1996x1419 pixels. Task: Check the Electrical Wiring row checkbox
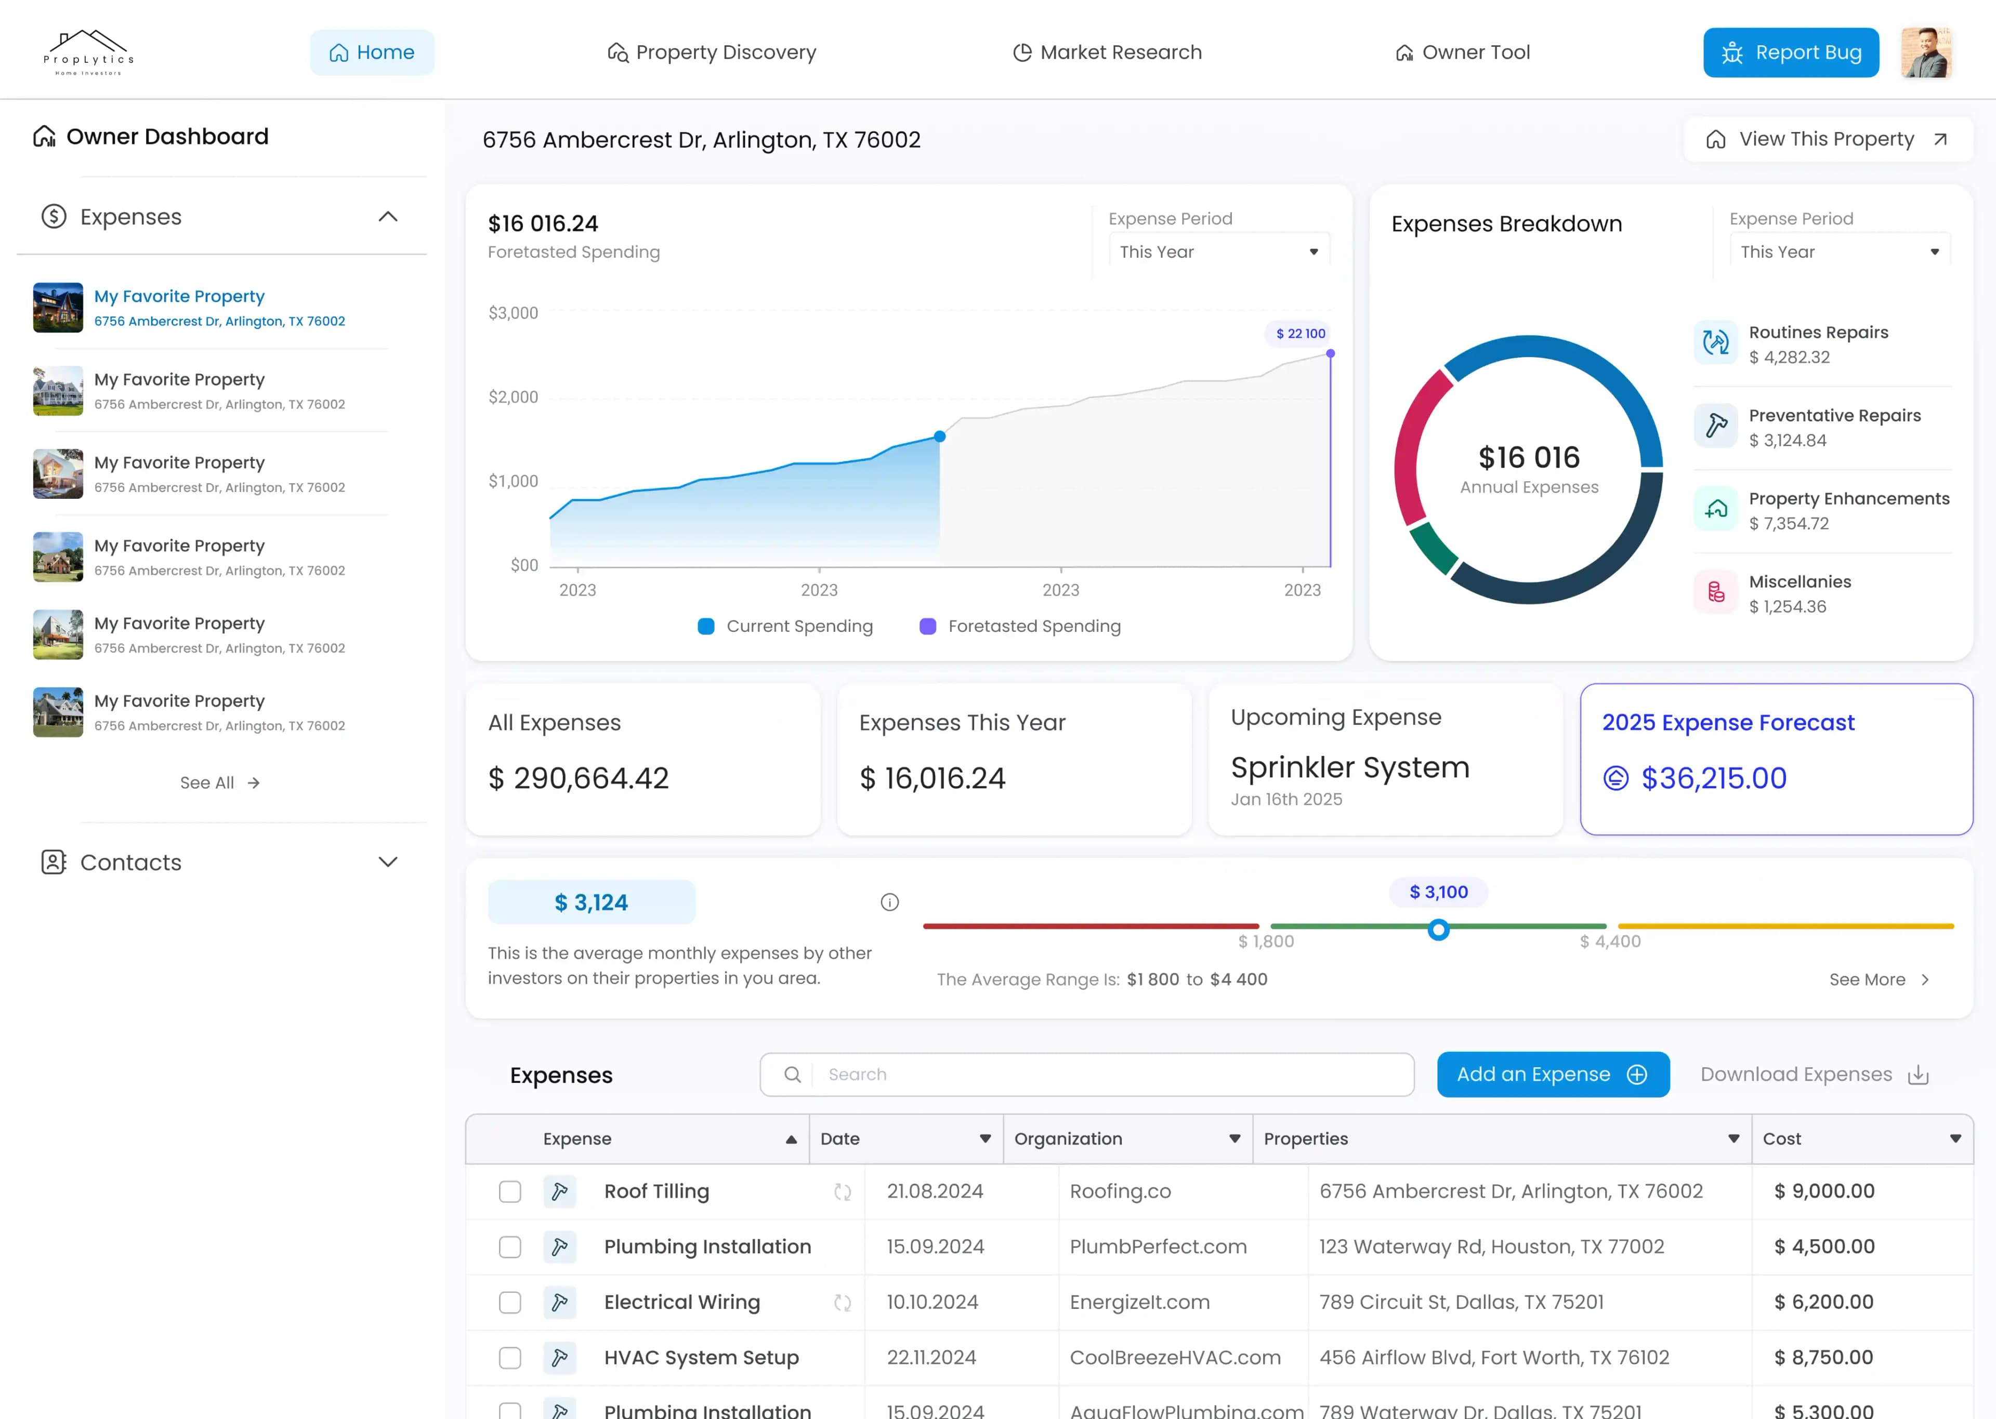509,1302
